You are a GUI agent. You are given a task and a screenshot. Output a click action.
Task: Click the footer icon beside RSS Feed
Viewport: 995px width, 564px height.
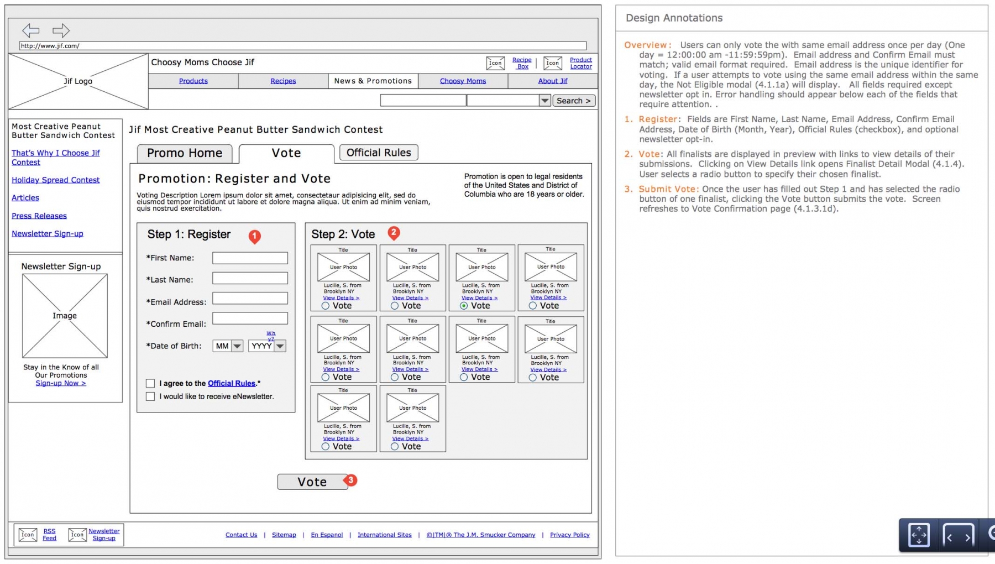tap(28, 535)
